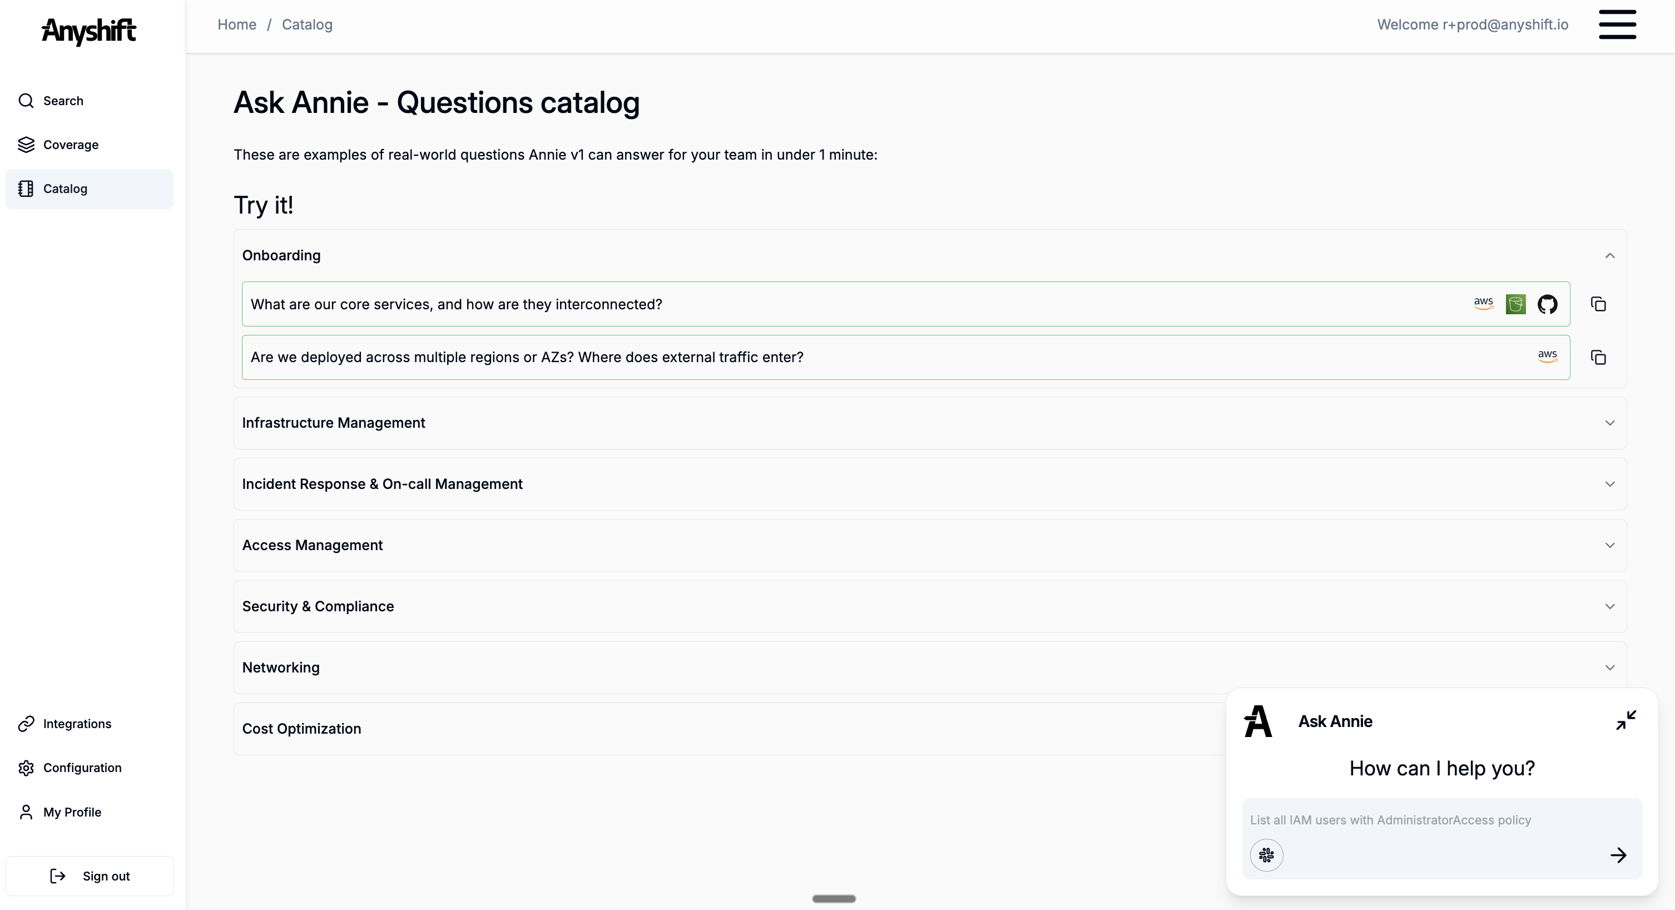Expand the Networking section

(1609, 667)
